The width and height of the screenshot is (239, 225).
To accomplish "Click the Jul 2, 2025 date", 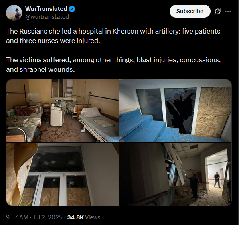I will point(47,217).
